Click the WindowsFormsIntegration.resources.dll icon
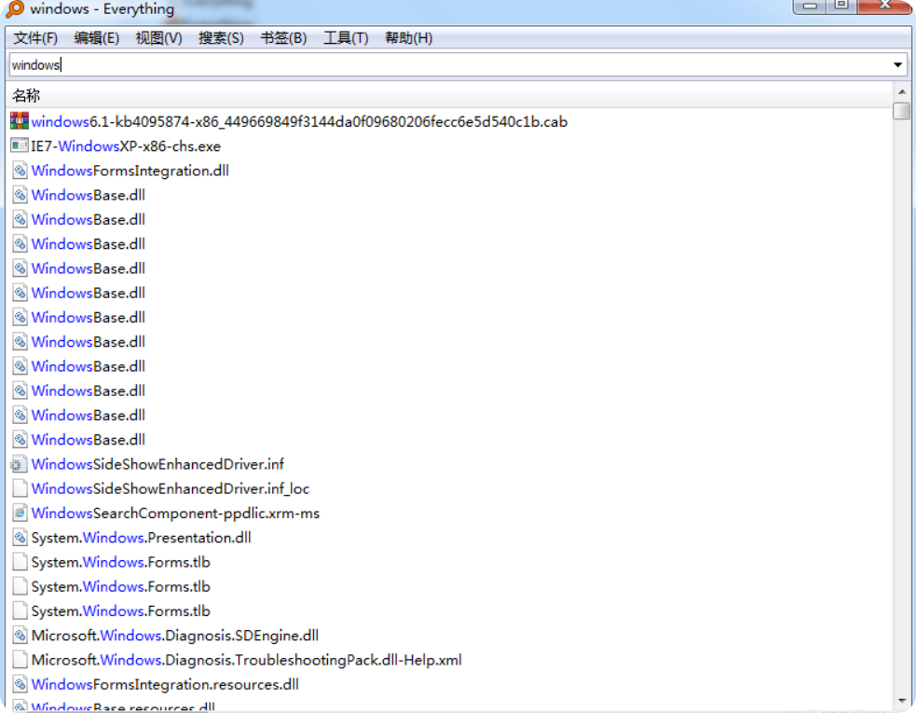 pos(20,684)
